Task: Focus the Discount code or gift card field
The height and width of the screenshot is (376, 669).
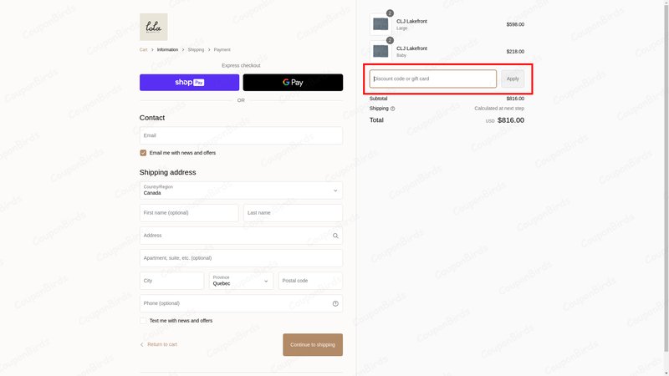Action: pos(433,79)
